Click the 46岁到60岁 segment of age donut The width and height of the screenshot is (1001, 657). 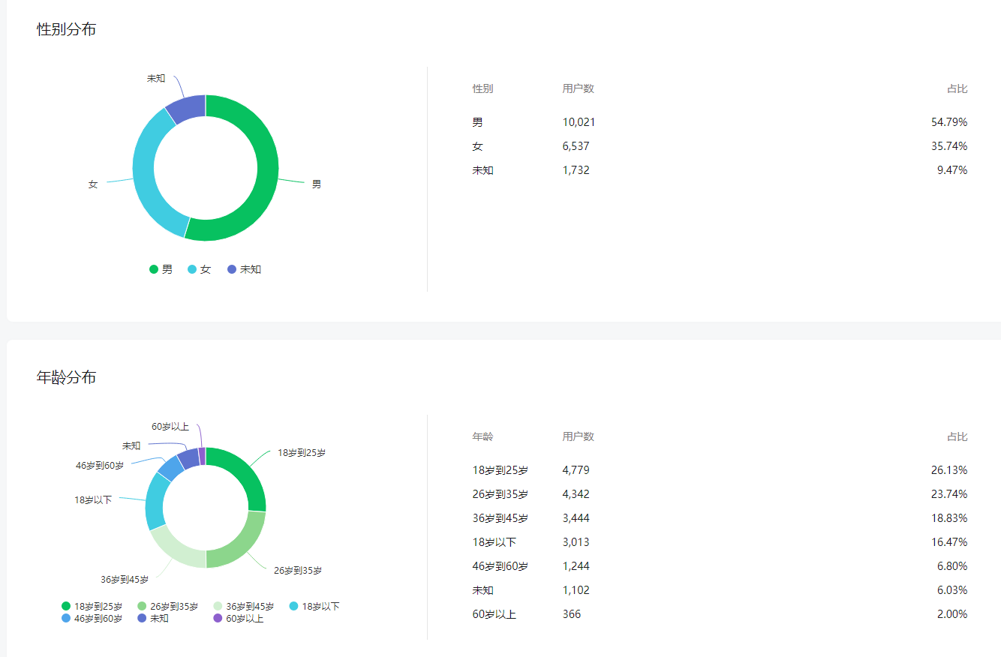(170, 468)
